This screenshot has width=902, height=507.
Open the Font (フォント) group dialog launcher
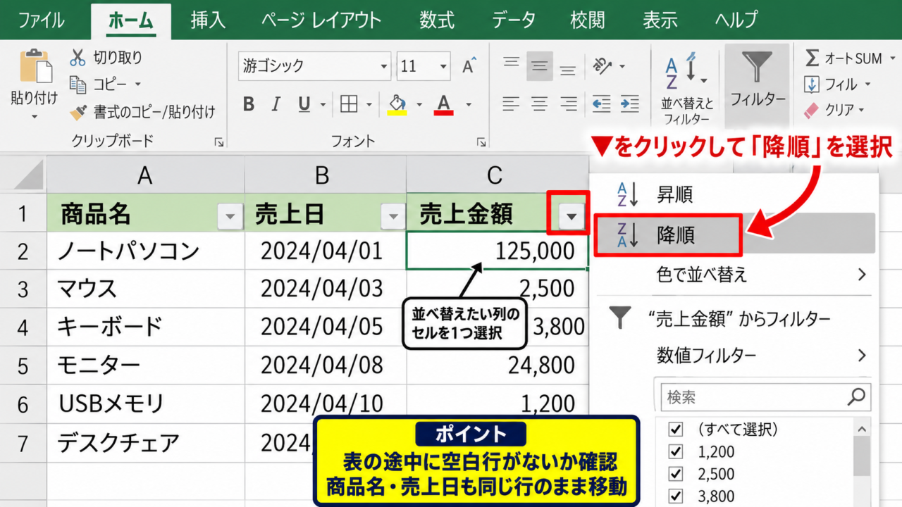pyautogui.click(x=481, y=142)
